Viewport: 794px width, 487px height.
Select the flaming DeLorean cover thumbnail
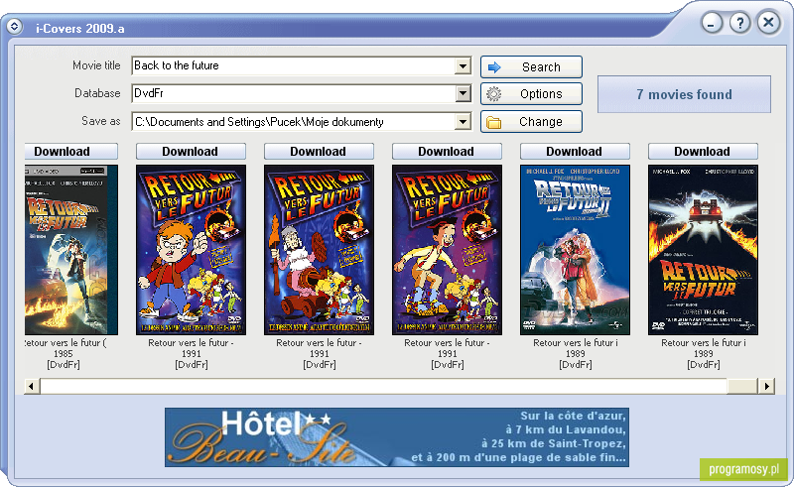point(704,250)
